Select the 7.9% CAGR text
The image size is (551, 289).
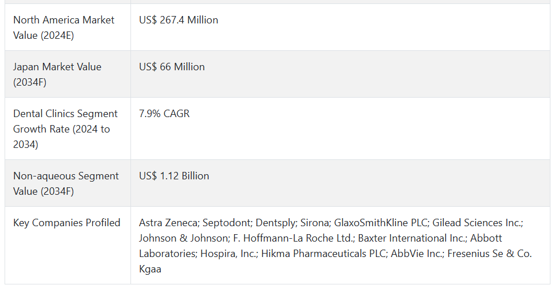click(x=164, y=114)
